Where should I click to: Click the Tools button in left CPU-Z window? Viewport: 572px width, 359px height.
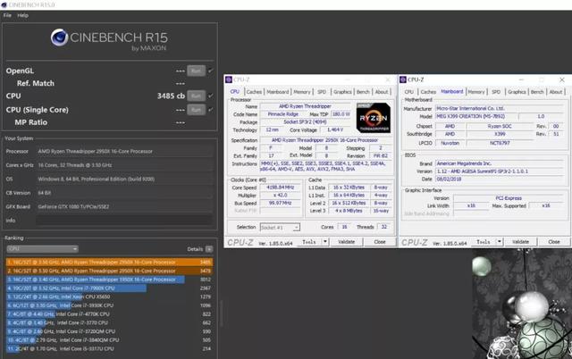click(x=309, y=242)
